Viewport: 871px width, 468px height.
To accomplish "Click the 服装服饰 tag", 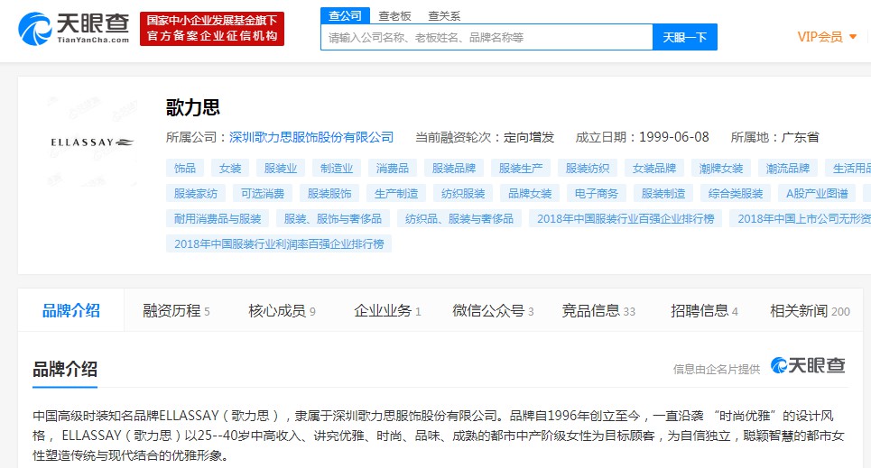I will click(x=329, y=193).
